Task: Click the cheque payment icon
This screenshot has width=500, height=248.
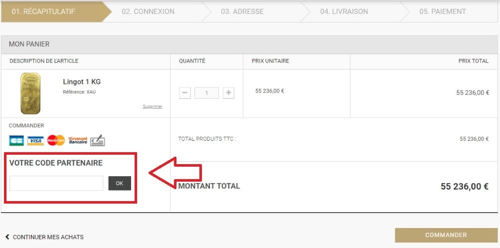Action: click(x=97, y=140)
